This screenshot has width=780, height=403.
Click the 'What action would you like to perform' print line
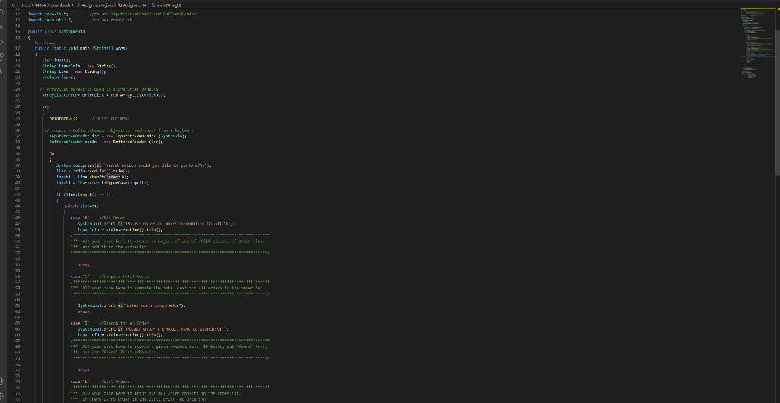tap(134, 165)
